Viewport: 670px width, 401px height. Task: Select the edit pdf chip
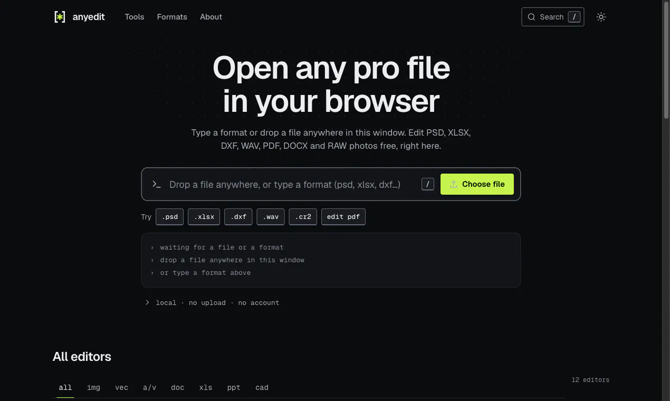point(343,217)
